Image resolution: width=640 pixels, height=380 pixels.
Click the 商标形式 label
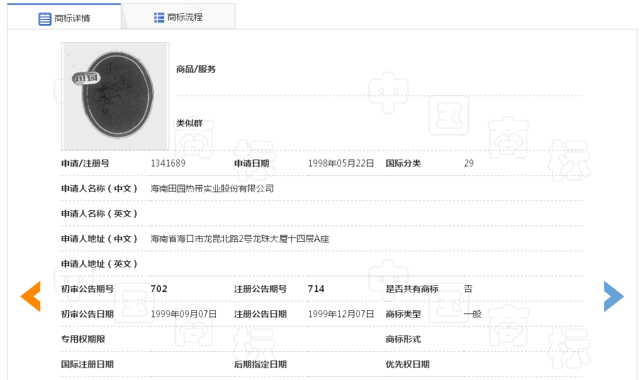(403, 339)
